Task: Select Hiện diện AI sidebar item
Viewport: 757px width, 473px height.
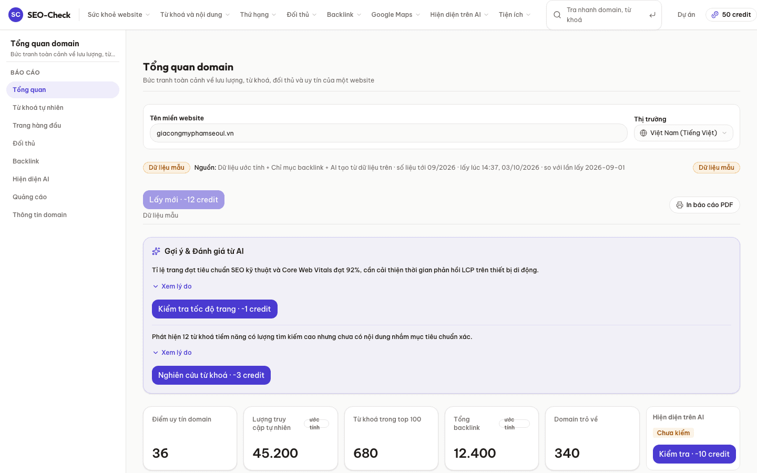Action: pyautogui.click(x=63, y=179)
